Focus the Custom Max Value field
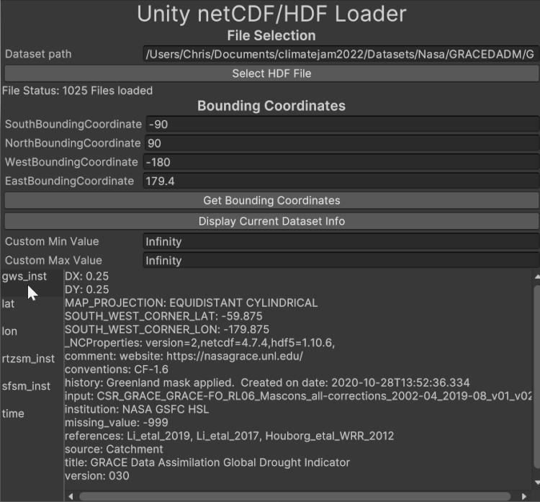Viewport: 540px width, 502px height. click(341, 261)
